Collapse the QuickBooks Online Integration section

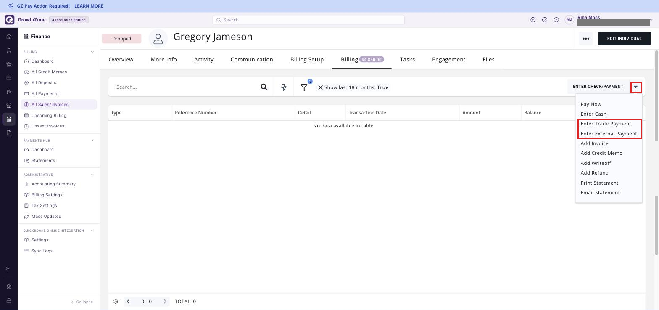(x=92, y=231)
